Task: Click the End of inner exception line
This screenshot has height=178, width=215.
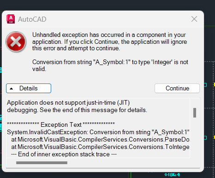Action: point(64,154)
